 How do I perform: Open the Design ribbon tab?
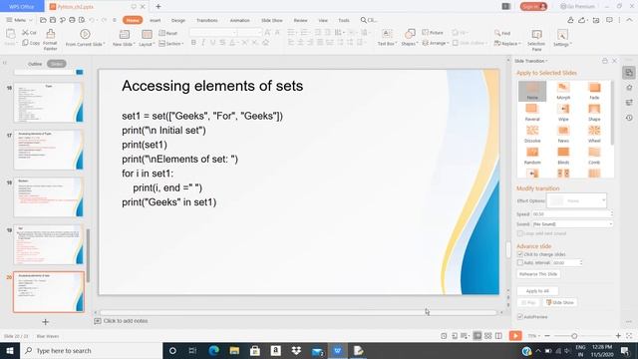178,20
